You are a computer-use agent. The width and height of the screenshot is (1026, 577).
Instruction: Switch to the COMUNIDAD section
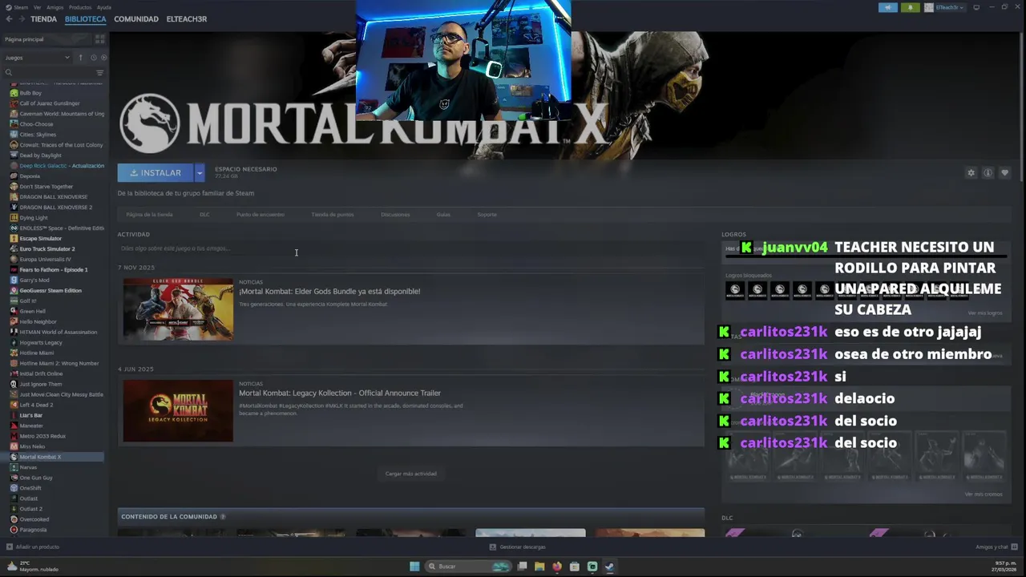136,18
